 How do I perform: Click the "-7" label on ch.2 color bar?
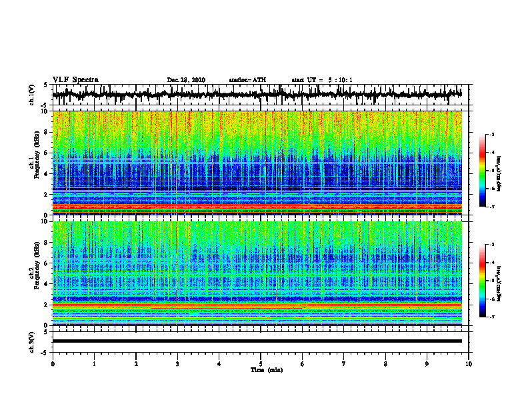[492, 317]
